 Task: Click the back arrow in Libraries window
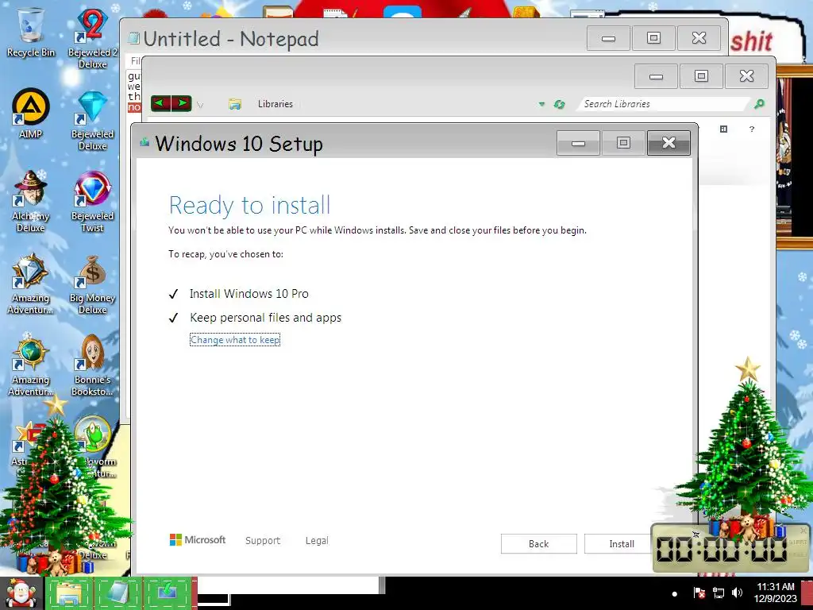coord(160,103)
